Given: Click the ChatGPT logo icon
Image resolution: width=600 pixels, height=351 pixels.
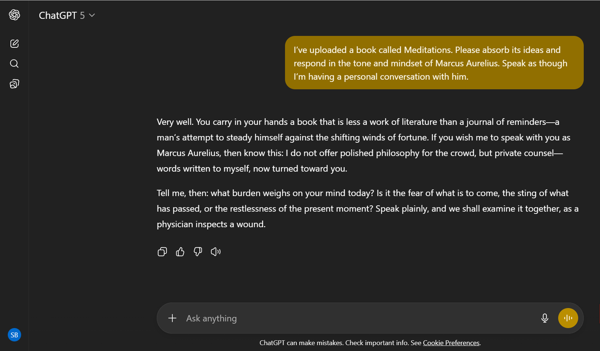Looking at the screenshot, I should pyautogui.click(x=14, y=15).
